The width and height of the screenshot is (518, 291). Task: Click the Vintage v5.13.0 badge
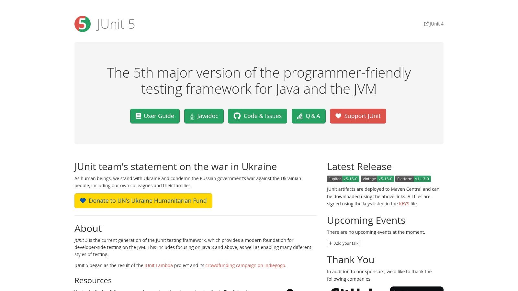[377, 179]
